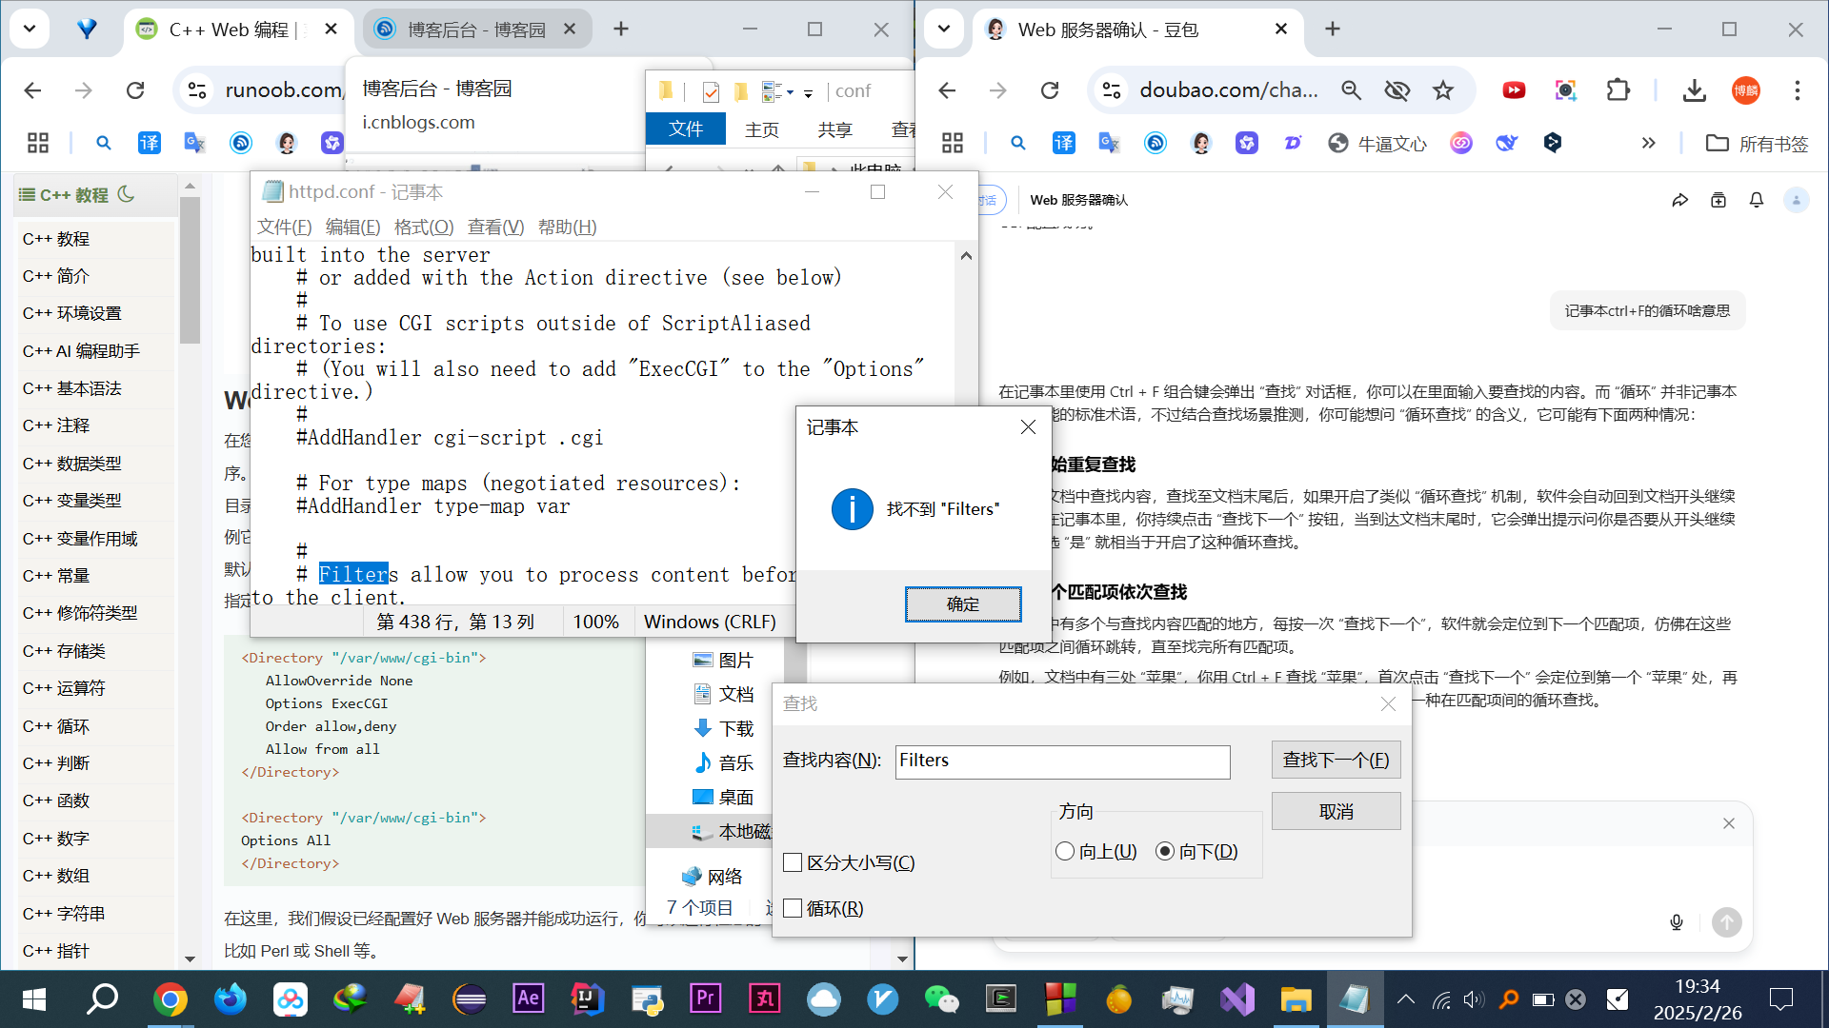Click the 查找下一个 button
The width and height of the screenshot is (1829, 1028).
point(1335,760)
